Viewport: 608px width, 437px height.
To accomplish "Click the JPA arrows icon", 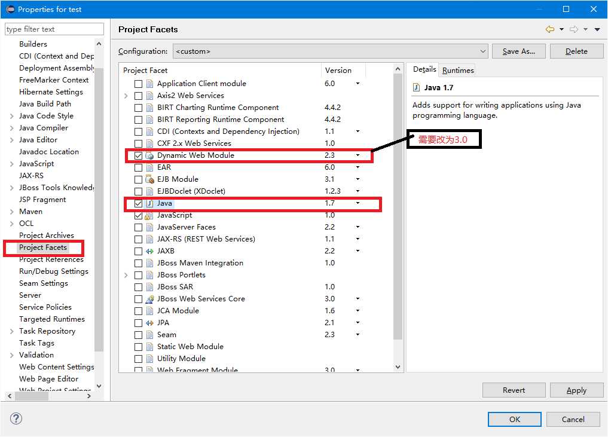I will point(149,323).
